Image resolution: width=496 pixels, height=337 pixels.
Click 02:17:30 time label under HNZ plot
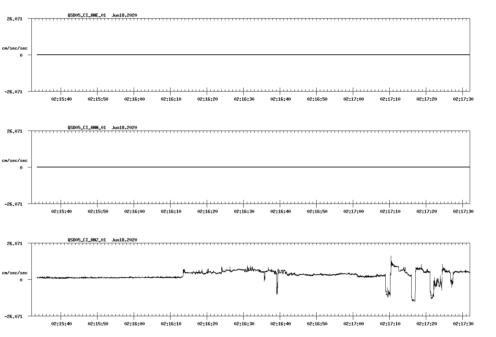tap(463, 324)
